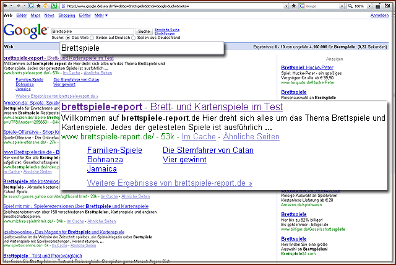Screen dimensions: 396x265
Task: Open the Shopping tab
Action: (67, 15)
